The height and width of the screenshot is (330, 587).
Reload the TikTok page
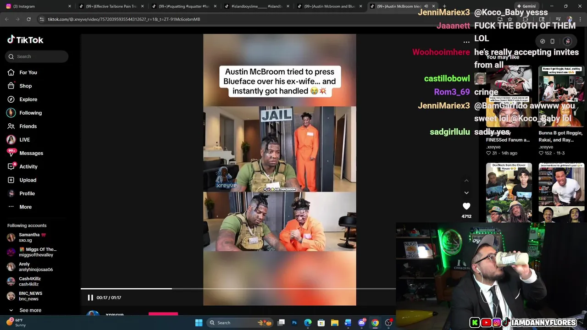28,19
